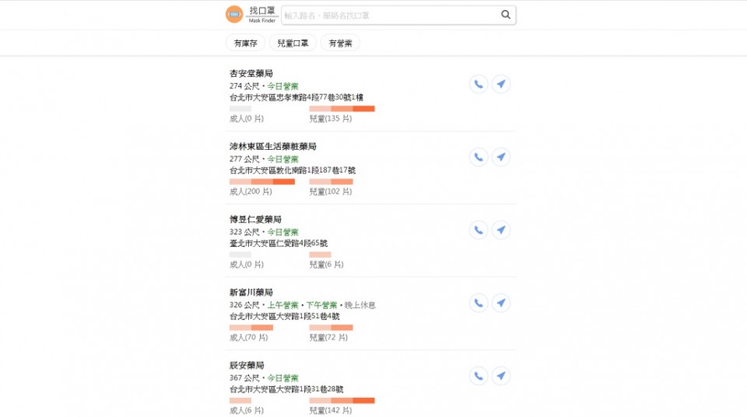747x417 pixels.
Task: Navigate to 杏安堂藥局 with arrow icon
Action: [x=501, y=84]
